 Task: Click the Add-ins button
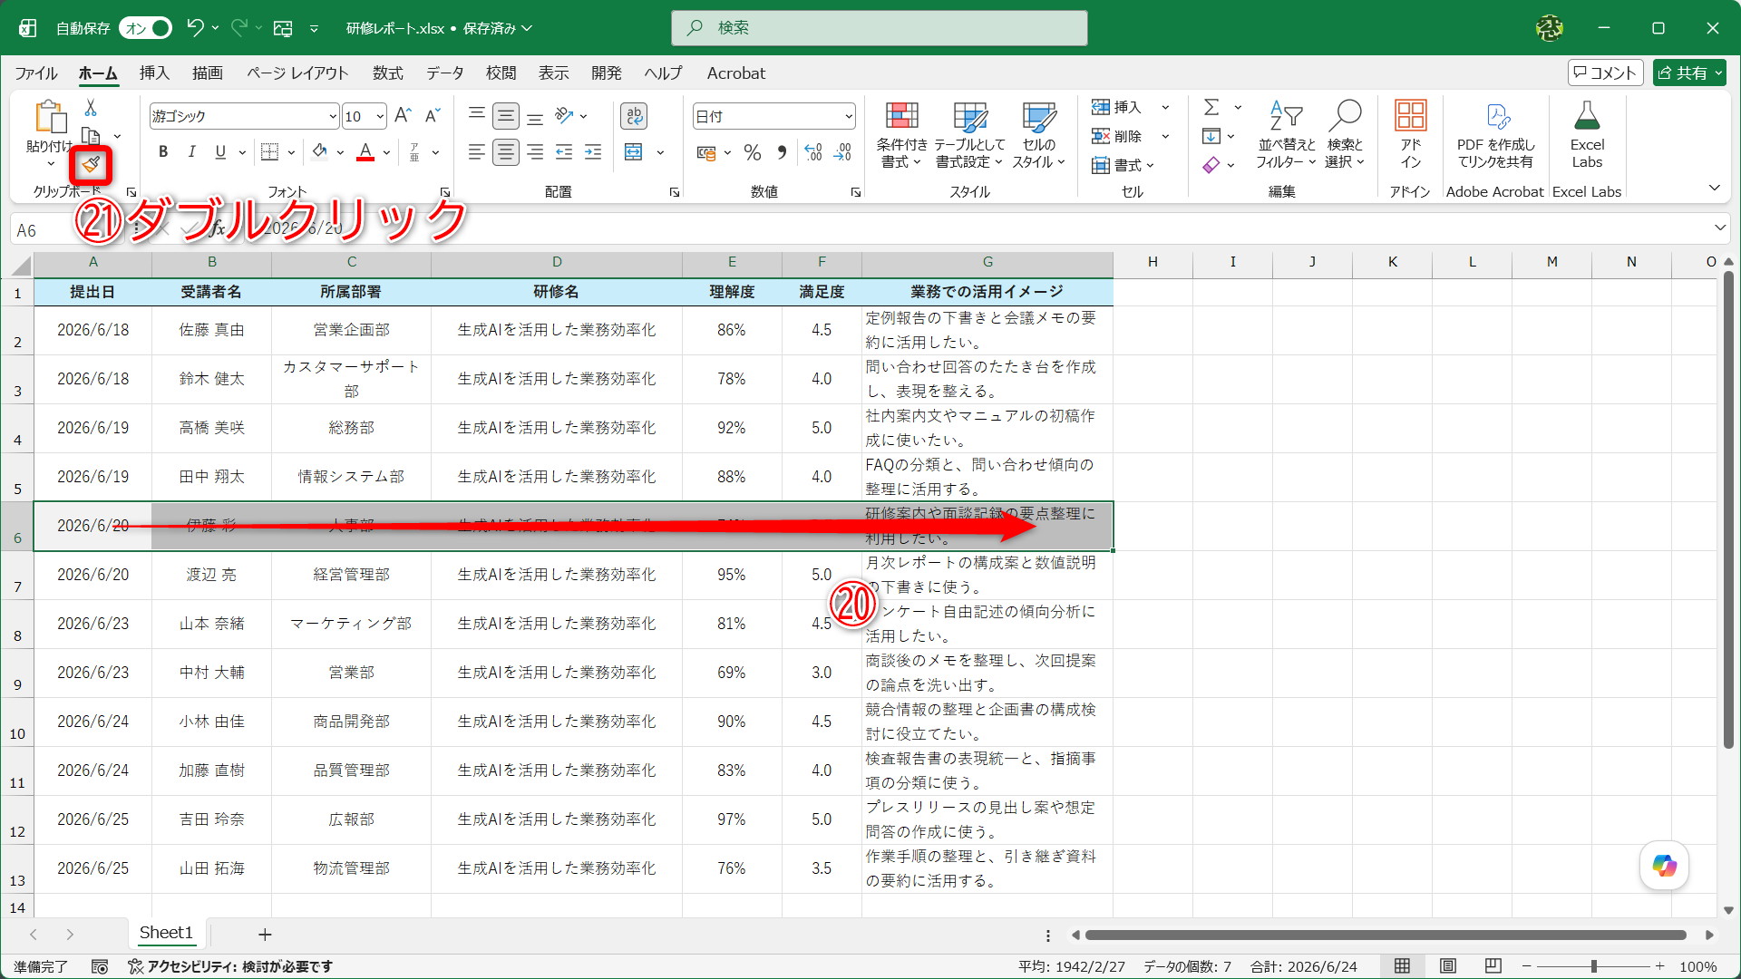click(1410, 135)
